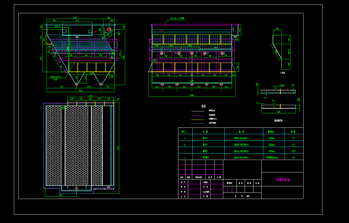Click the quantity cell reading 5个

pos(293,158)
